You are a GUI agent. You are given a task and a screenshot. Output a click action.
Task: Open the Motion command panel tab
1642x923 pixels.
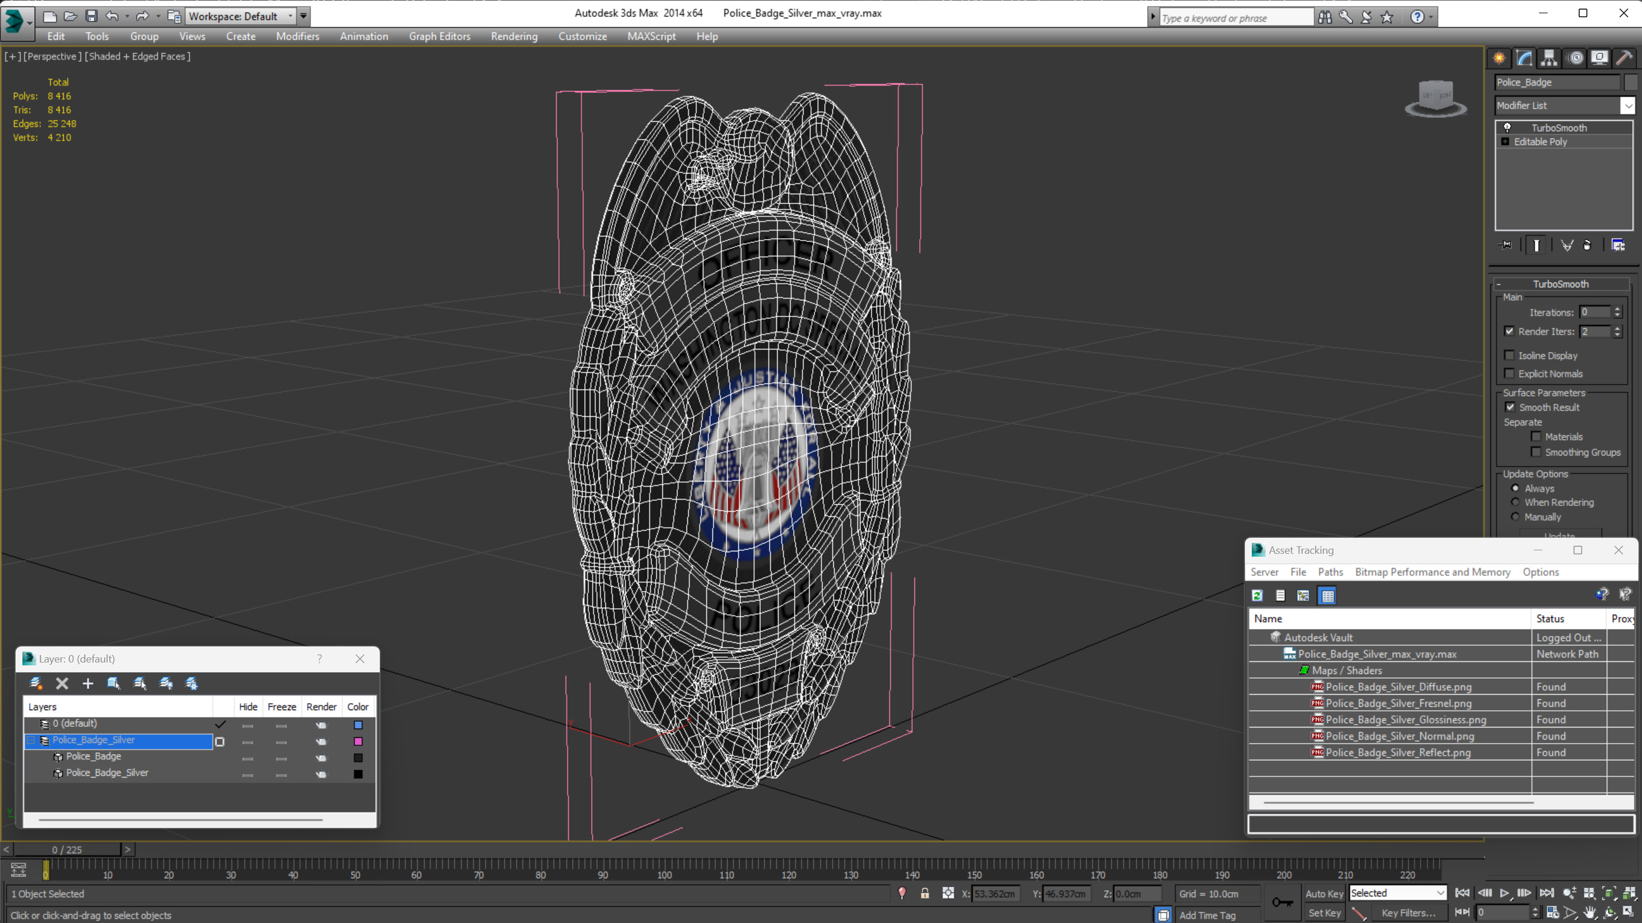(1575, 58)
